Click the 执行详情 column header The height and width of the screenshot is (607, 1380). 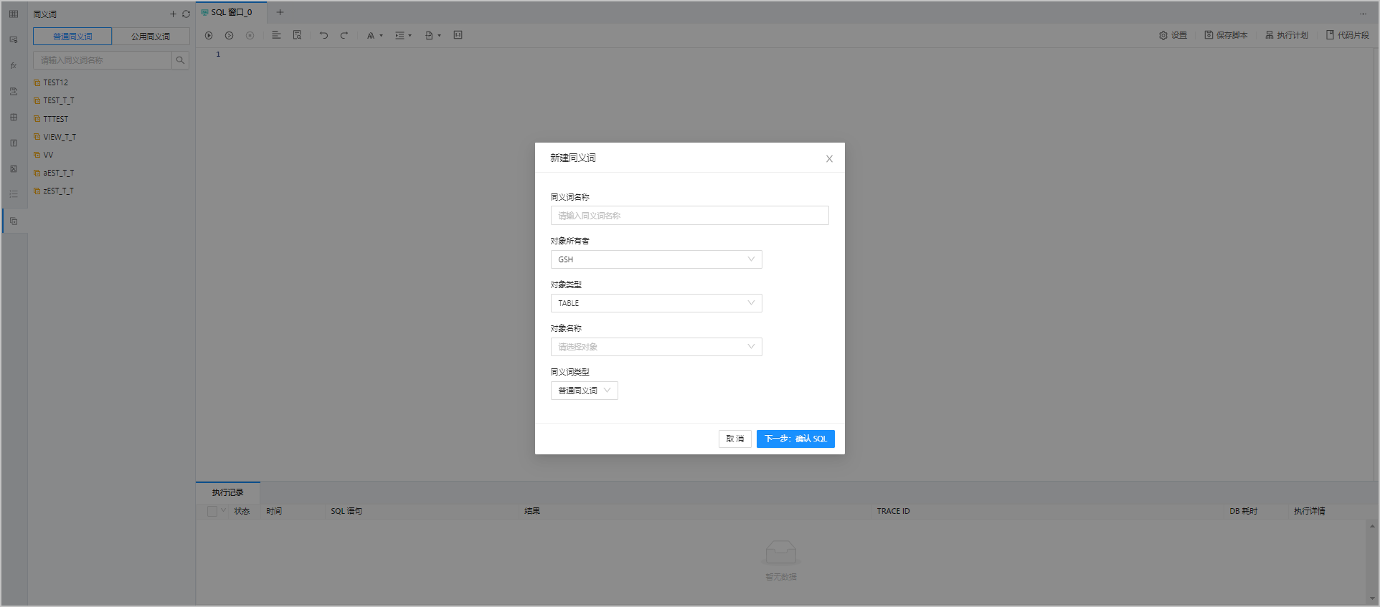pyautogui.click(x=1309, y=511)
